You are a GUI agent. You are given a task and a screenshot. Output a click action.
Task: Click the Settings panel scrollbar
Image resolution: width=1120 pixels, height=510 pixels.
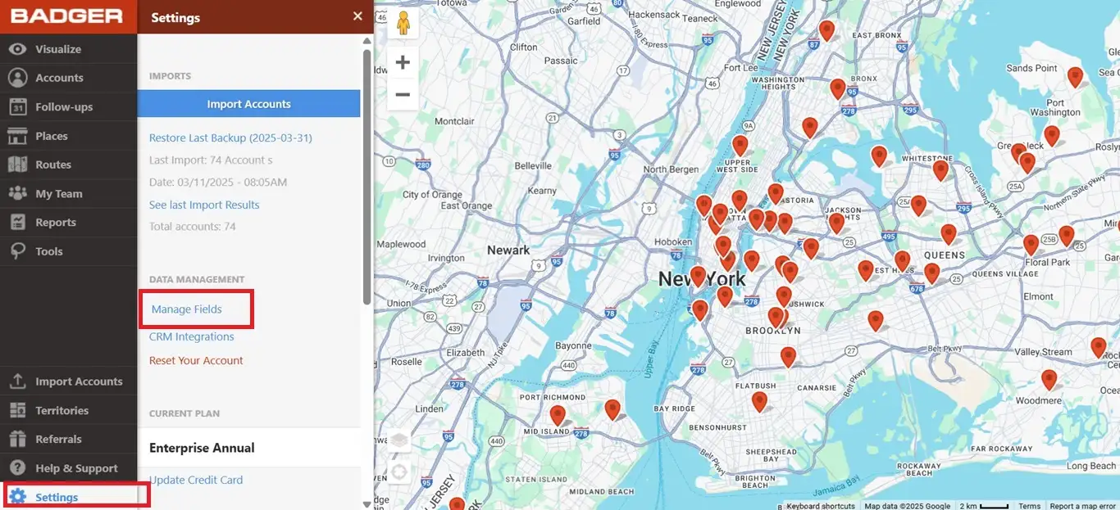tap(367, 172)
